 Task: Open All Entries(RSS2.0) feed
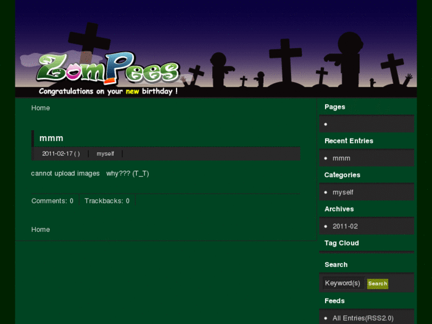pyautogui.click(x=363, y=318)
